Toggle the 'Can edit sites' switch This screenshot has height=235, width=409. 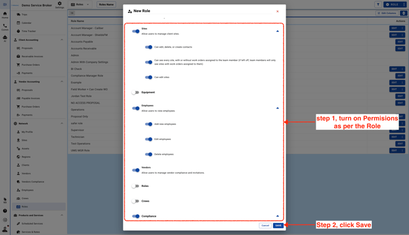tap(148, 77)
